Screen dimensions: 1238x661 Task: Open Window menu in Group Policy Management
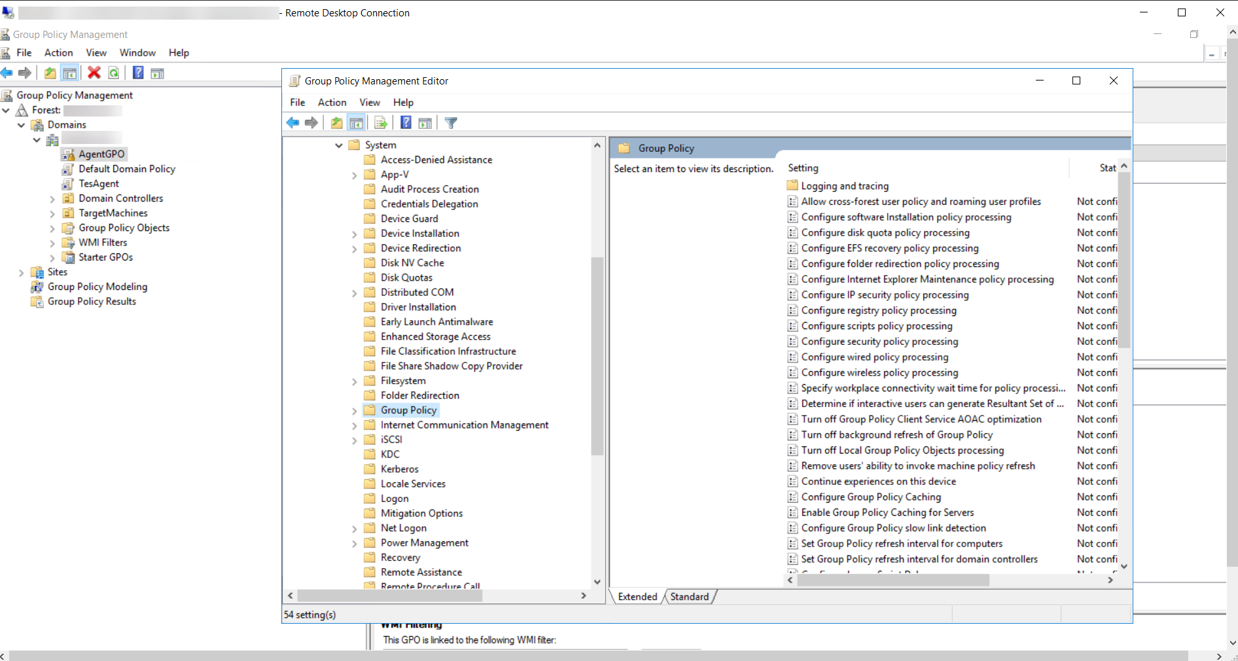[x=137, y=52]
